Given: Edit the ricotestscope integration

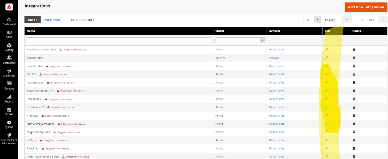Looking at the screenshot, I should (327, 83).
